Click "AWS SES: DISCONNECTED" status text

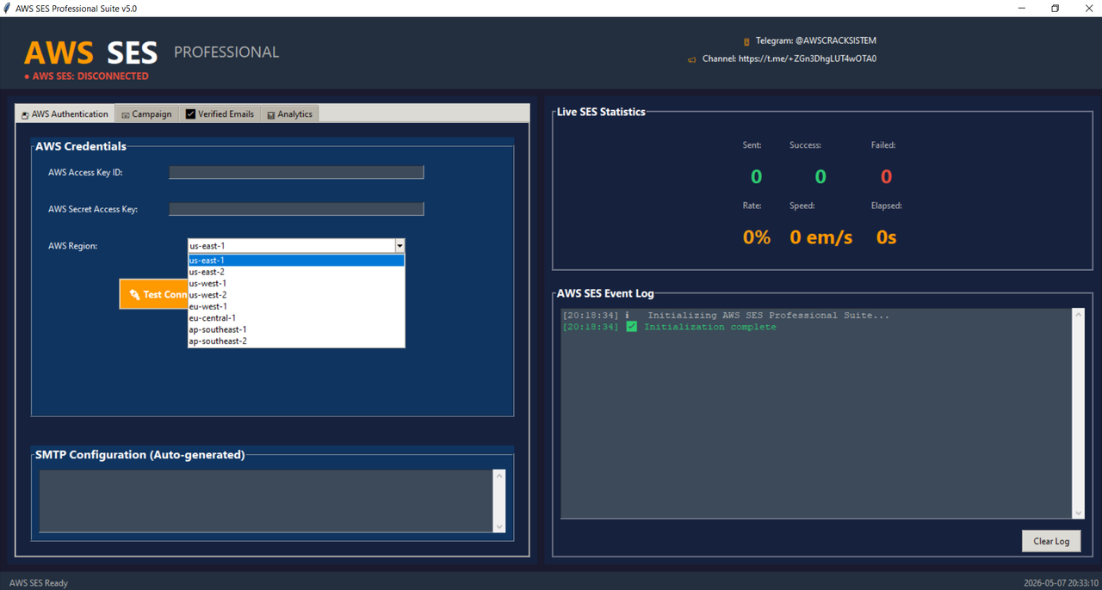click(90, 77)
